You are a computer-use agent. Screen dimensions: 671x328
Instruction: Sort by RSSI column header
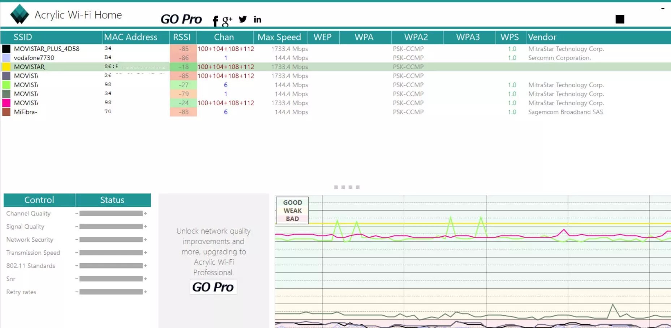(183, 37)
